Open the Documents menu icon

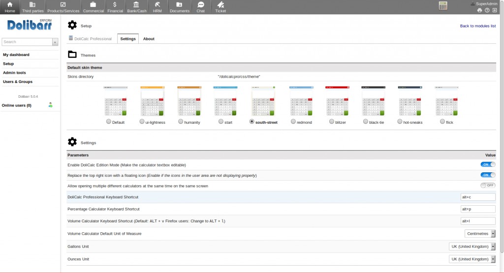(179, 5)
